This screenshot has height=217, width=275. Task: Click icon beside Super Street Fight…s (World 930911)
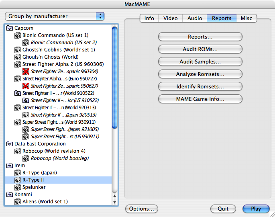[18, 122]
